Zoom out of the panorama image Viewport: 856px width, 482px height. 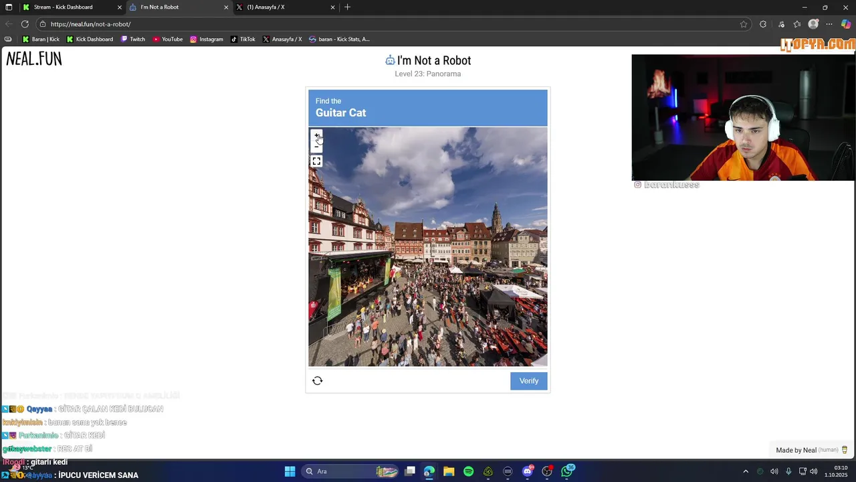pos(317,147)
